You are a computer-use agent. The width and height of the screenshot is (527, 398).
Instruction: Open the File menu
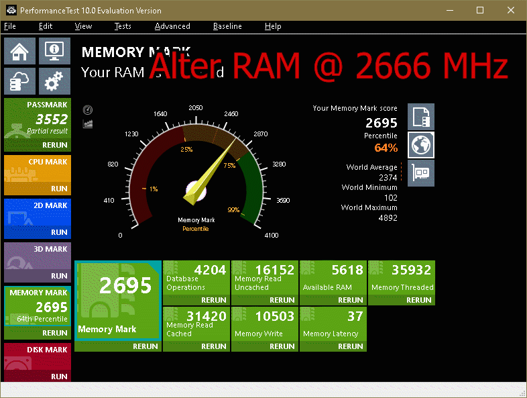coord(10,26)
